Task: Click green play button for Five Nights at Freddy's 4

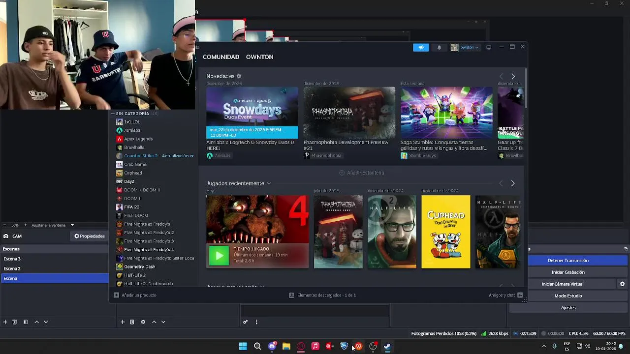Action: [219, 256]
